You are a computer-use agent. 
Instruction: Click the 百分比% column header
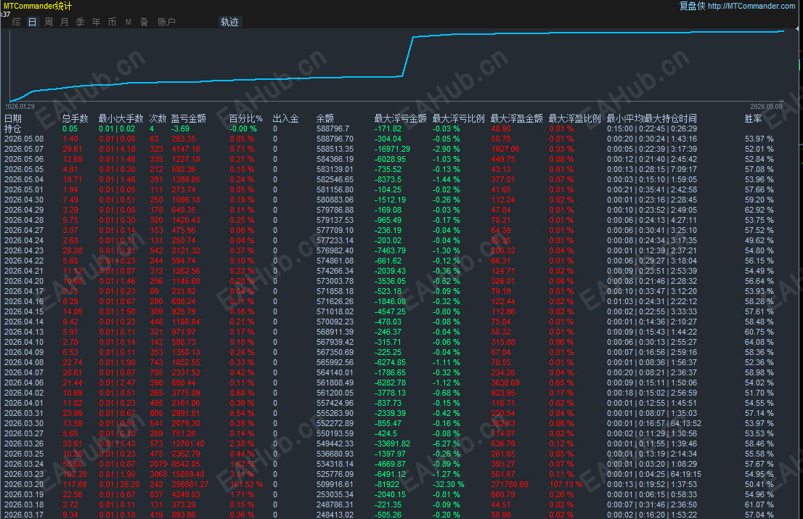[x=246, y=119]
